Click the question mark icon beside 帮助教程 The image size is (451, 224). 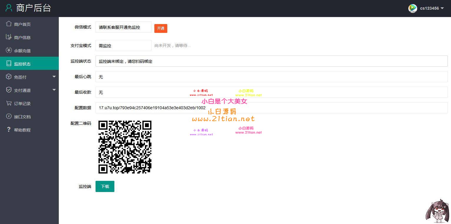[x=9, y=129]
